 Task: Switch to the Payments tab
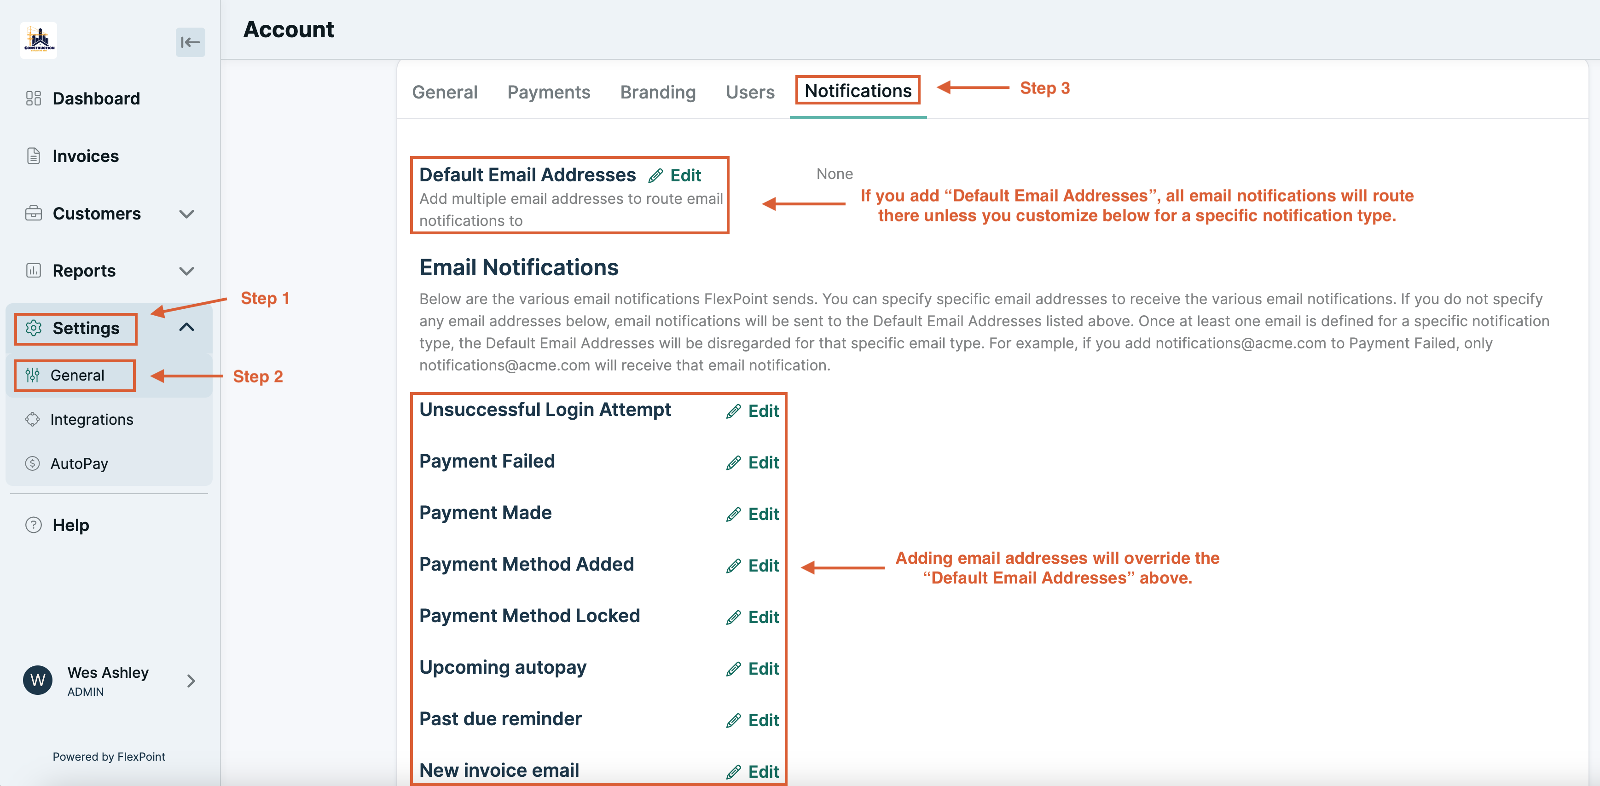pyautogui.click(x=549, y=92)
